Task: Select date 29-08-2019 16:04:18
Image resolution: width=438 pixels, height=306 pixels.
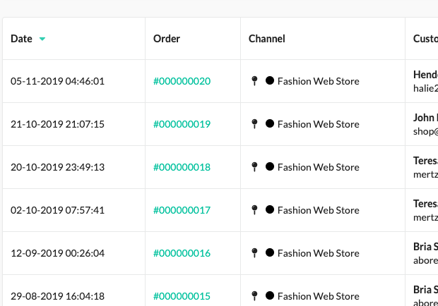Action: point(57,296)
